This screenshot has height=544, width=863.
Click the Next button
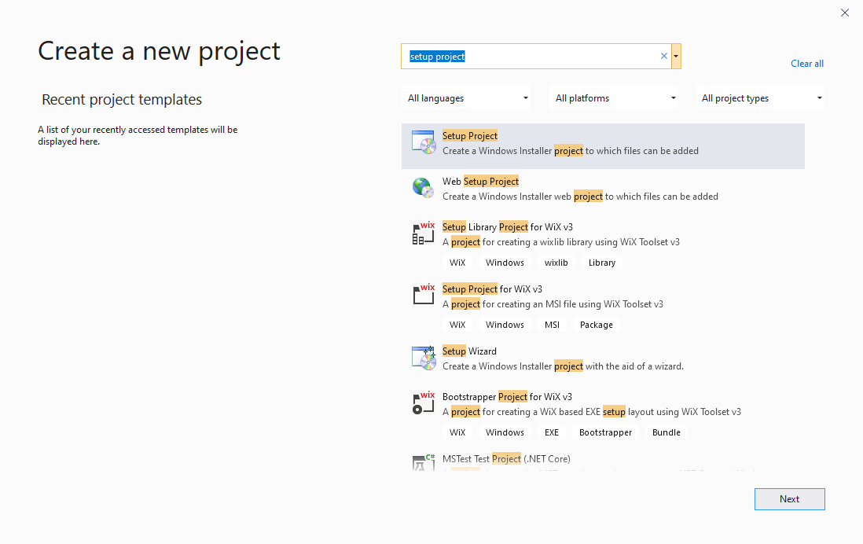pos(789,498)
